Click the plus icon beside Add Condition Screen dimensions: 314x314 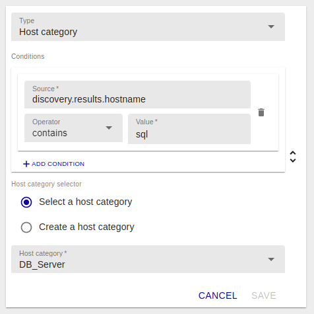pos(26,164)
